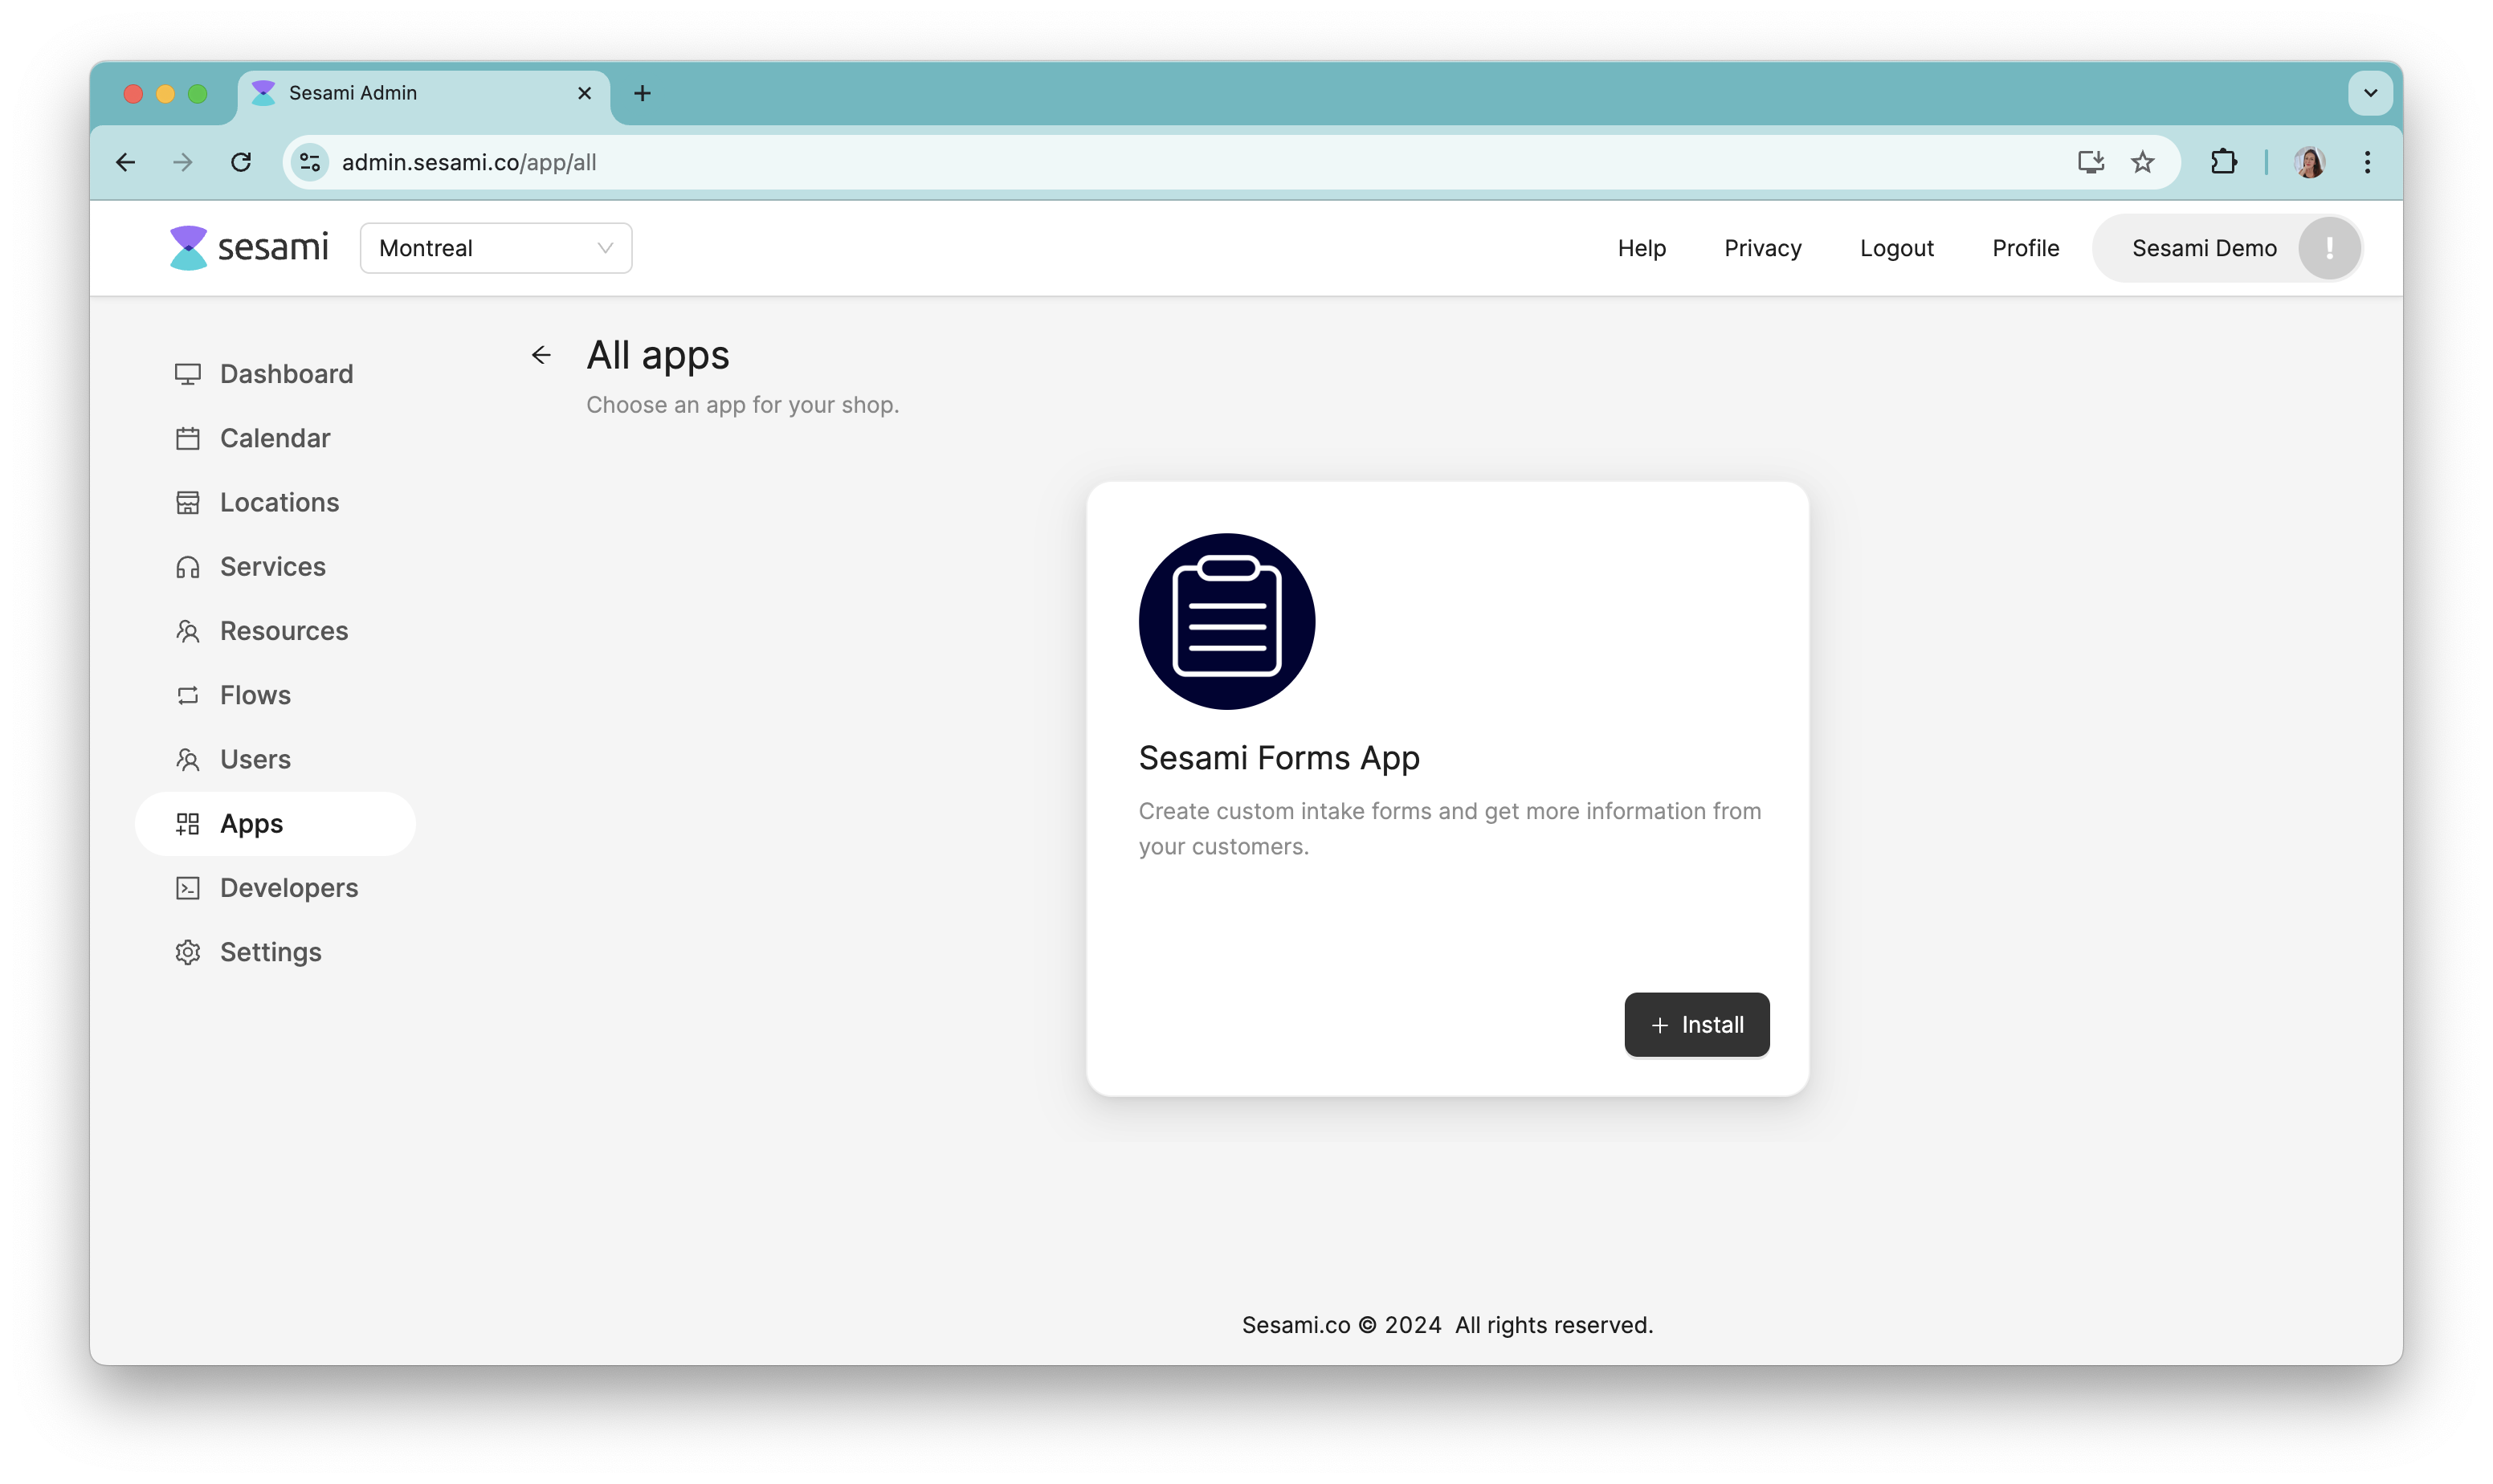Click the install app icon in address bar
The width and height of the screenshot is (2493, 1484).
point(2090,162)
